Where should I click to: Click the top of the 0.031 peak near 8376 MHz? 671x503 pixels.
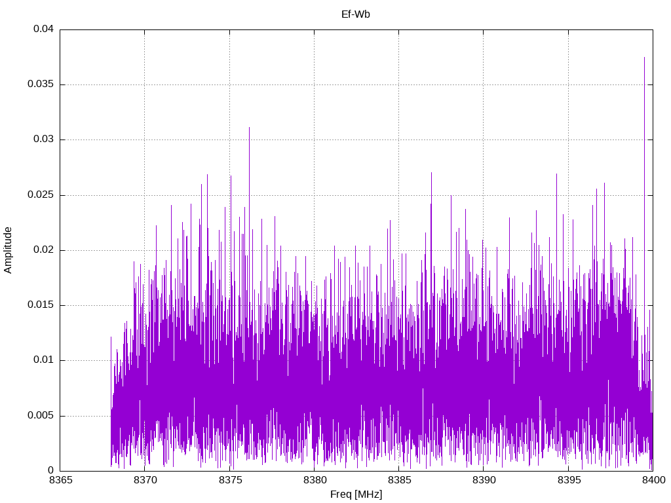point(249,128)
